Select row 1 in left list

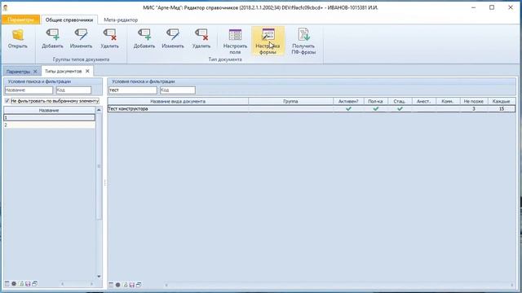click(49, 117)
